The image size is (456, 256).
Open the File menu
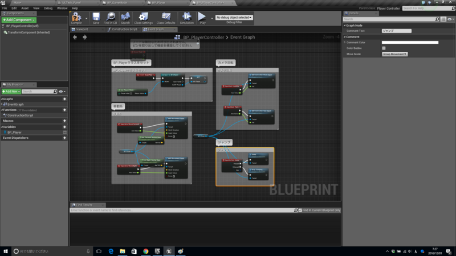(5, 8)
